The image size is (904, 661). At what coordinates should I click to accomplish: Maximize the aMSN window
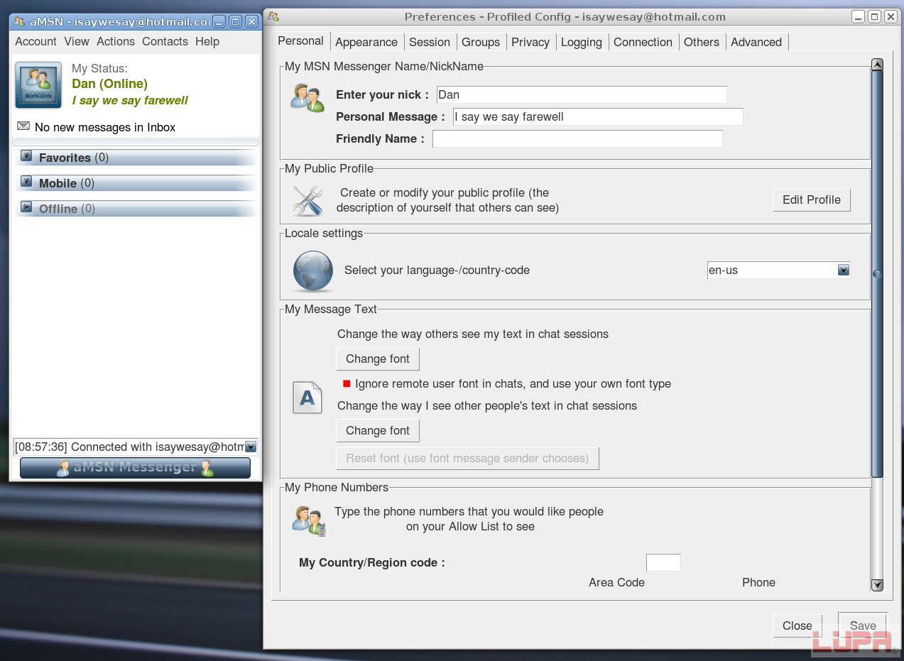coord(235,21)
